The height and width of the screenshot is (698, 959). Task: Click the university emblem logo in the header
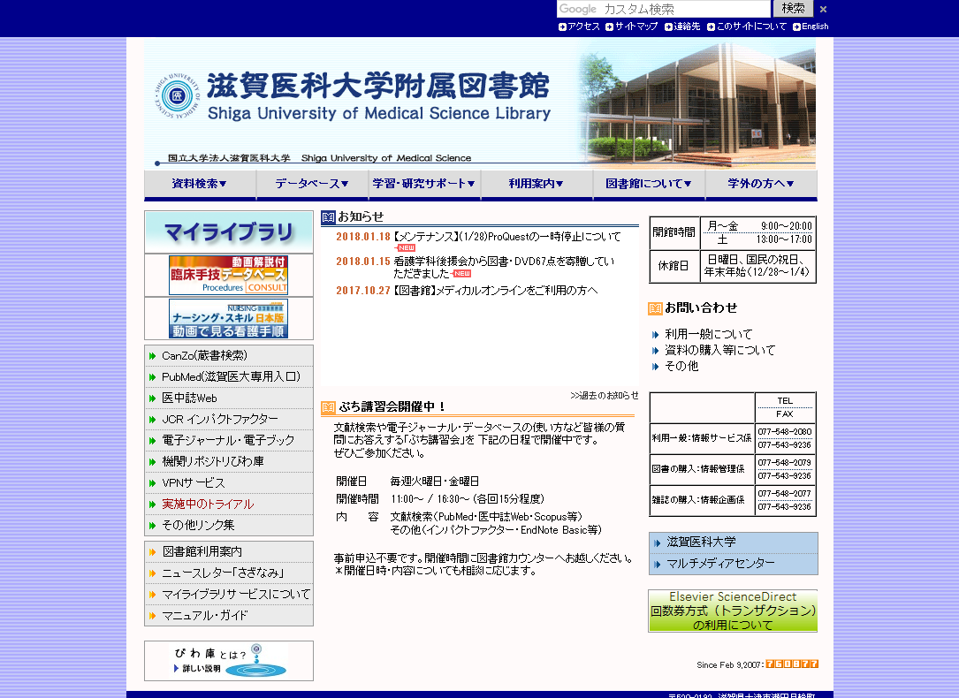coord(177,96)
